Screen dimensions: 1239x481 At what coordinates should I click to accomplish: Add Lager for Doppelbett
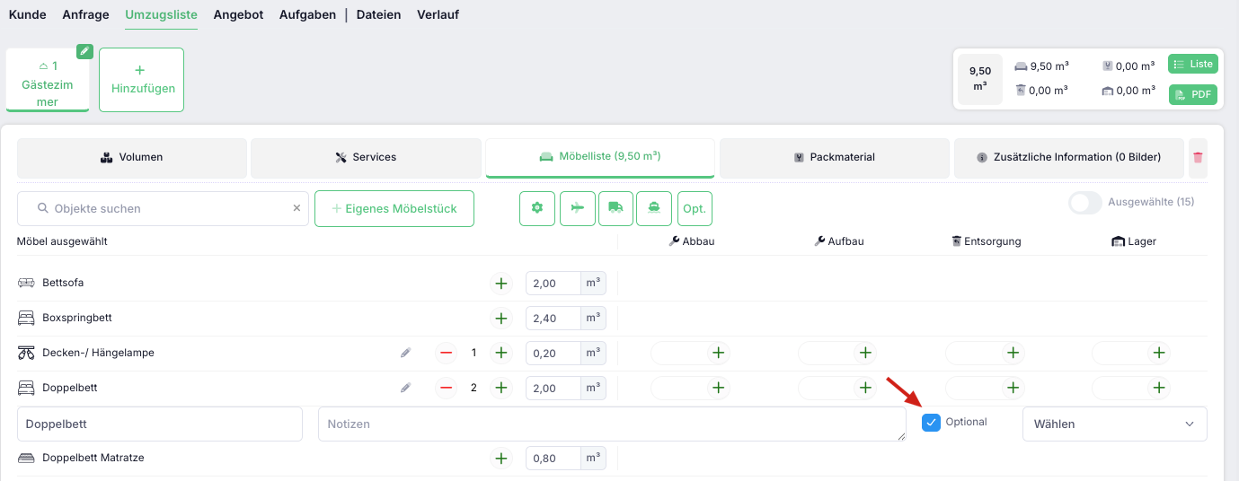pos(1160,389)
